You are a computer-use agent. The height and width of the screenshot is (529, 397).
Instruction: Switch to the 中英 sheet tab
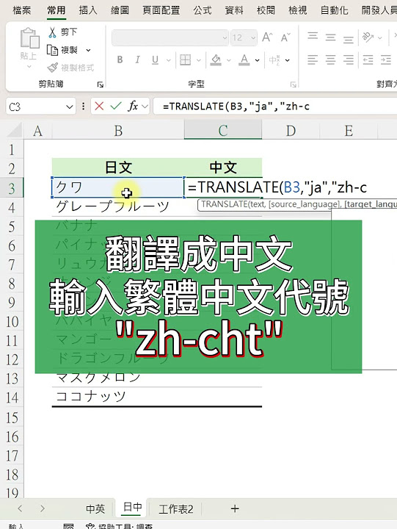[x=95, y=508]
